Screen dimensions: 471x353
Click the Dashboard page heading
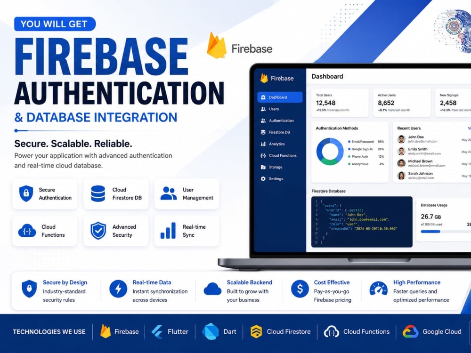[x=327, y=77]
